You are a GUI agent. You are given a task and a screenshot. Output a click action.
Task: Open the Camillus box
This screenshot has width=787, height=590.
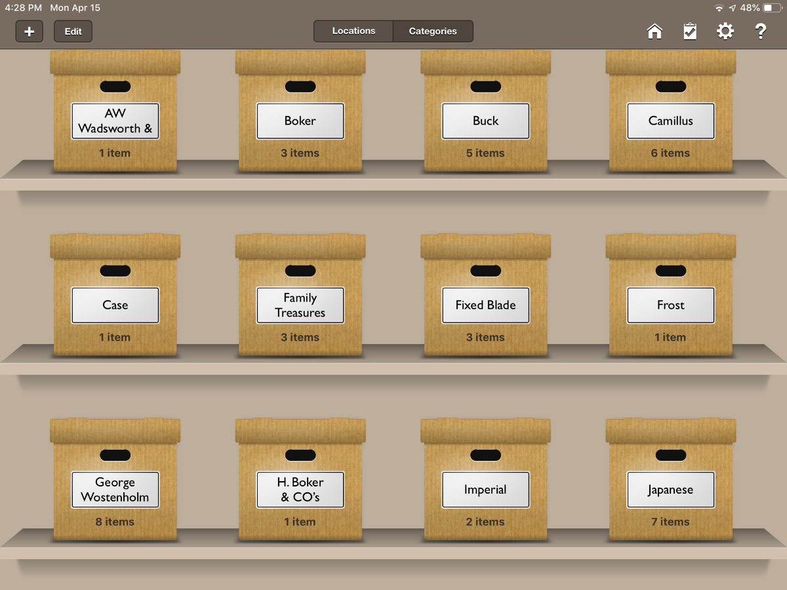(x=671, y=111)
